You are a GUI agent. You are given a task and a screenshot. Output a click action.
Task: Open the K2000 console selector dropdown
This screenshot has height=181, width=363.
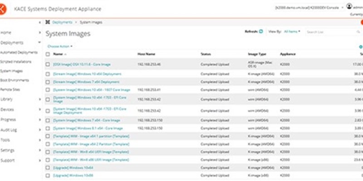coord(309,8)
